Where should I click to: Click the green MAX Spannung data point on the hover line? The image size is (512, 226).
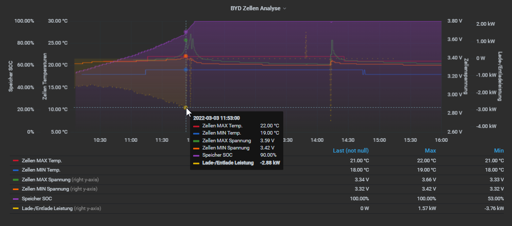click(x=186, y=41)
